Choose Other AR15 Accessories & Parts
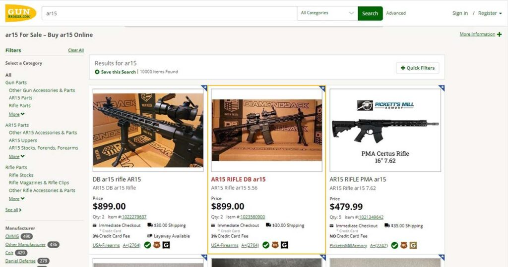 coord(43,133)
